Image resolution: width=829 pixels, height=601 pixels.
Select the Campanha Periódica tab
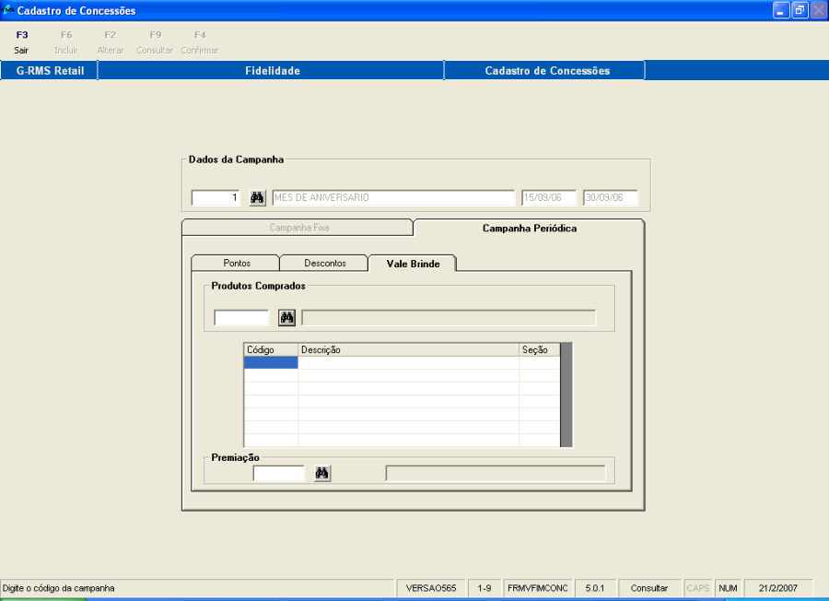pyautogui.click(x=530, y=228)
